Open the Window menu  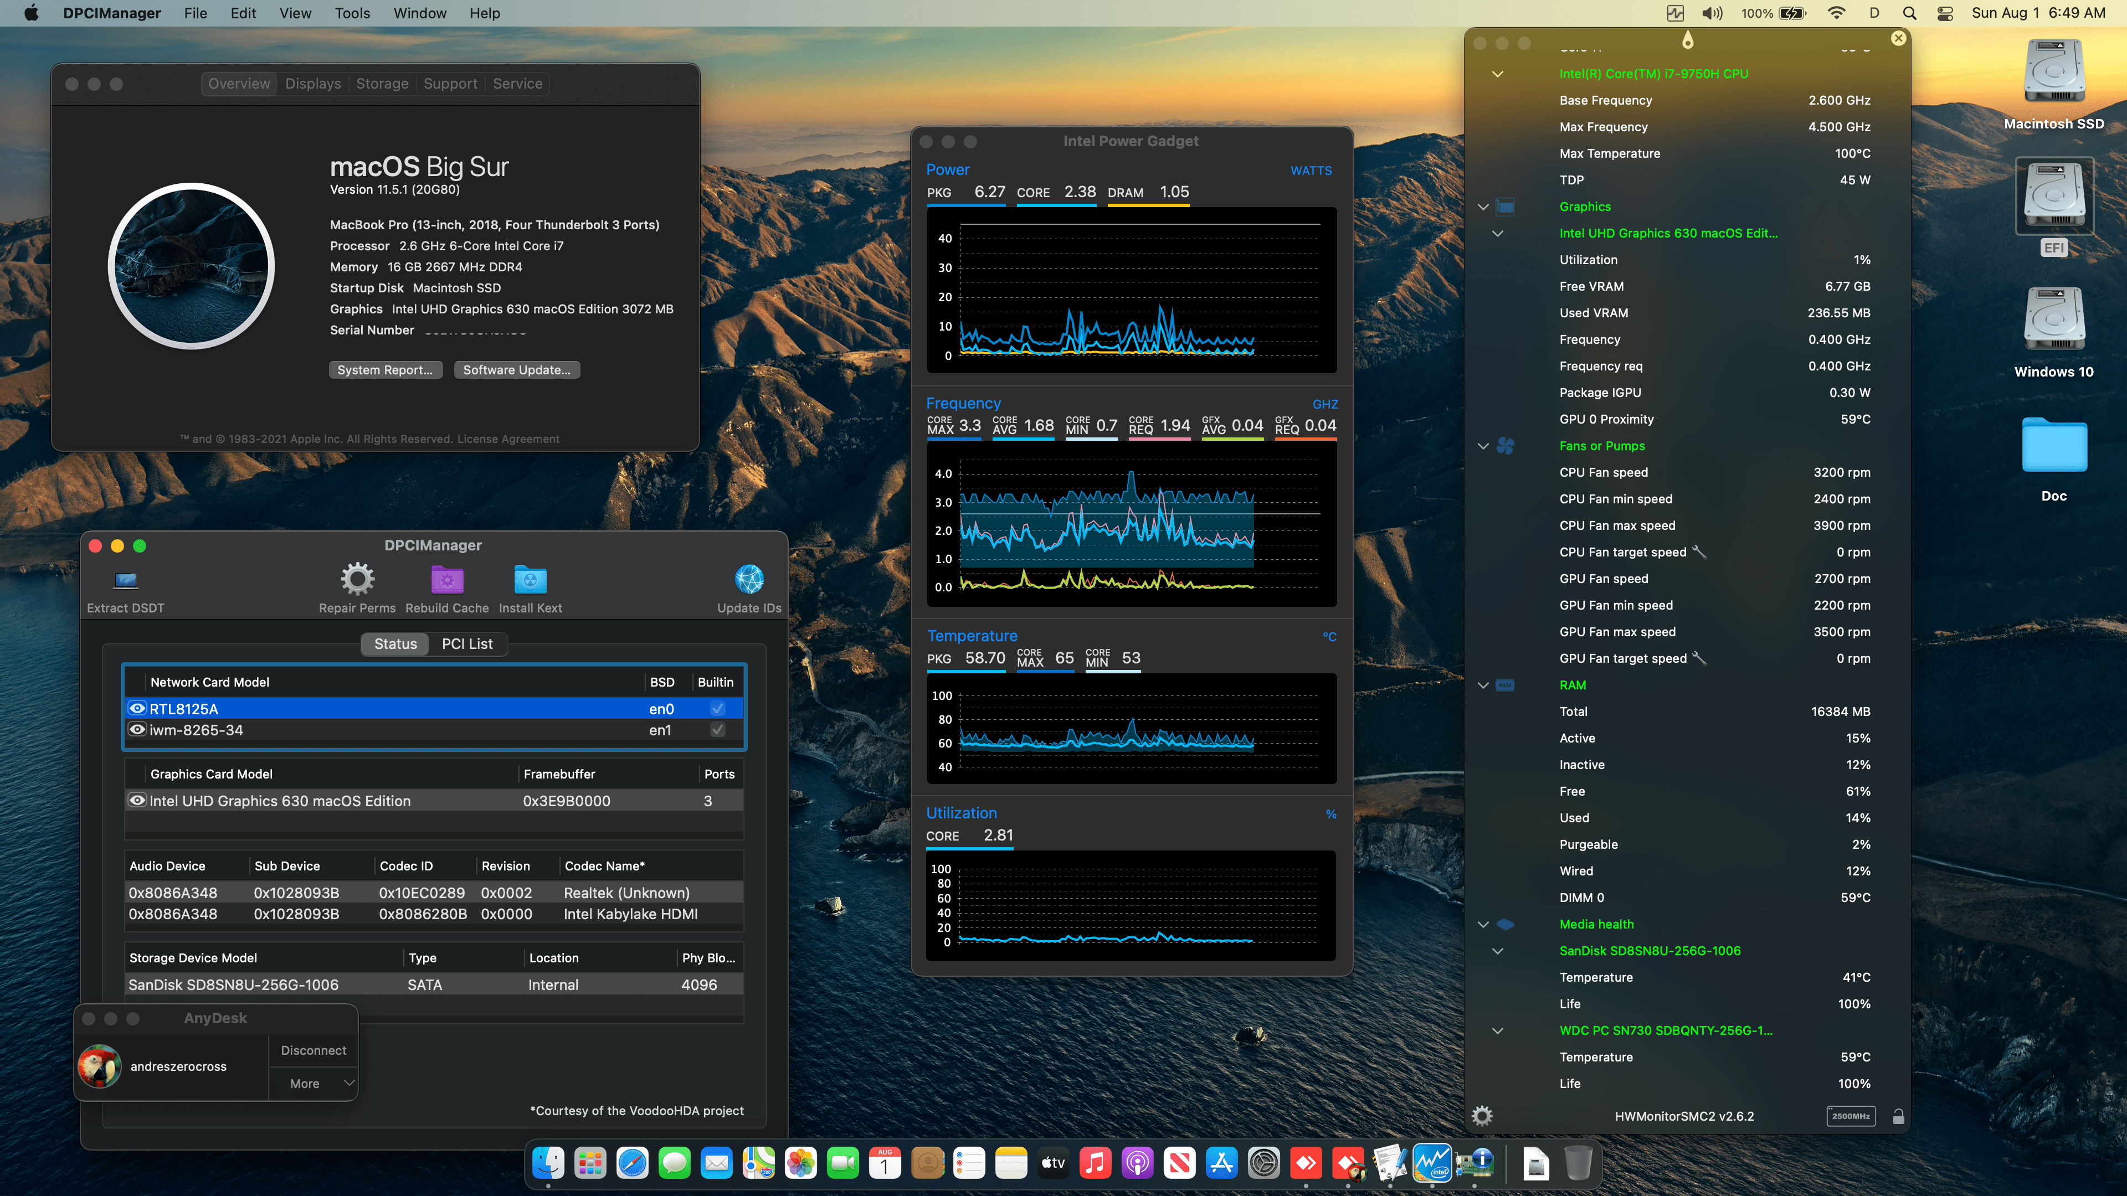tap(419, 13)
